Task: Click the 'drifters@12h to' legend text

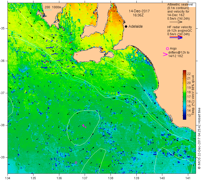Action: pos(179,53)
